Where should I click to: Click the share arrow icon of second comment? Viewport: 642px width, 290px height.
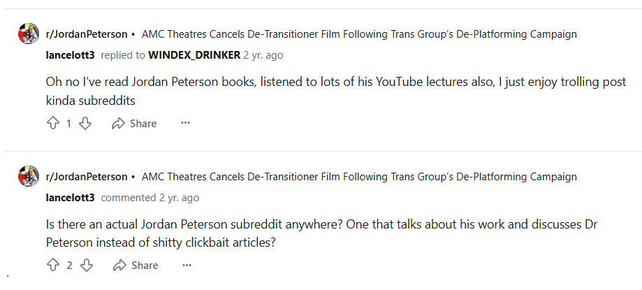(119, 266)
